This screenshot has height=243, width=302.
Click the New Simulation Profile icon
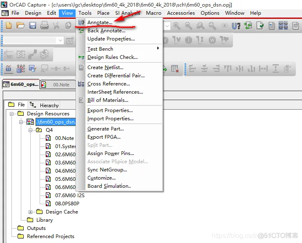point(70,40)
